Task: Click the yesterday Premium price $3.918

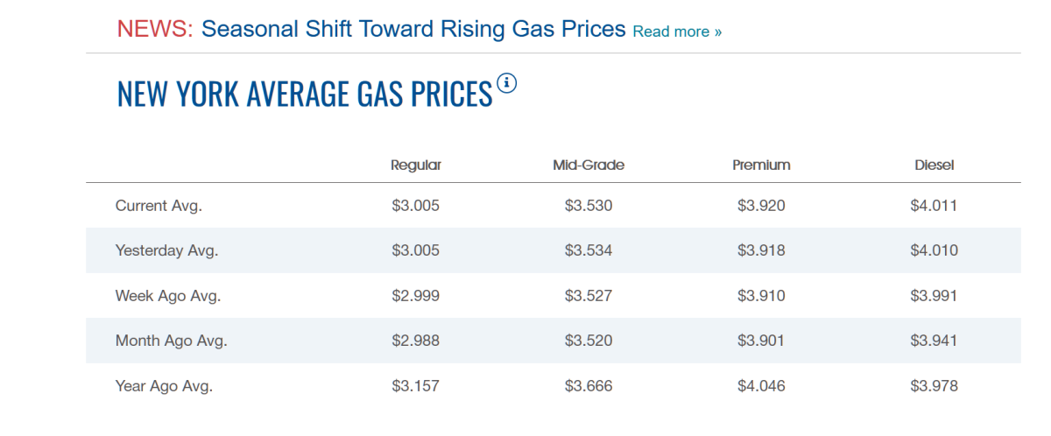Action: click(x=761, y=250)
